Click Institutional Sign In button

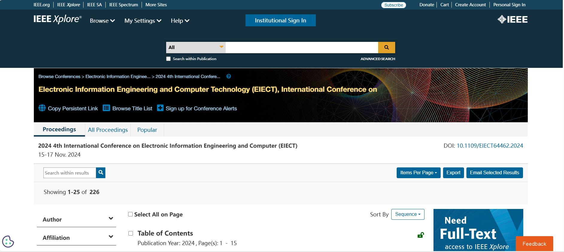[x=281, y=20]
